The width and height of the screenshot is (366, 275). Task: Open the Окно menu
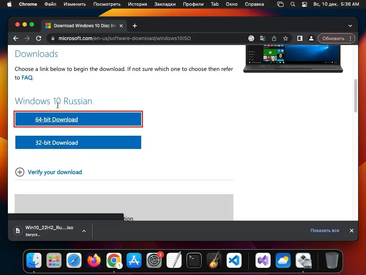pos(232,4)
